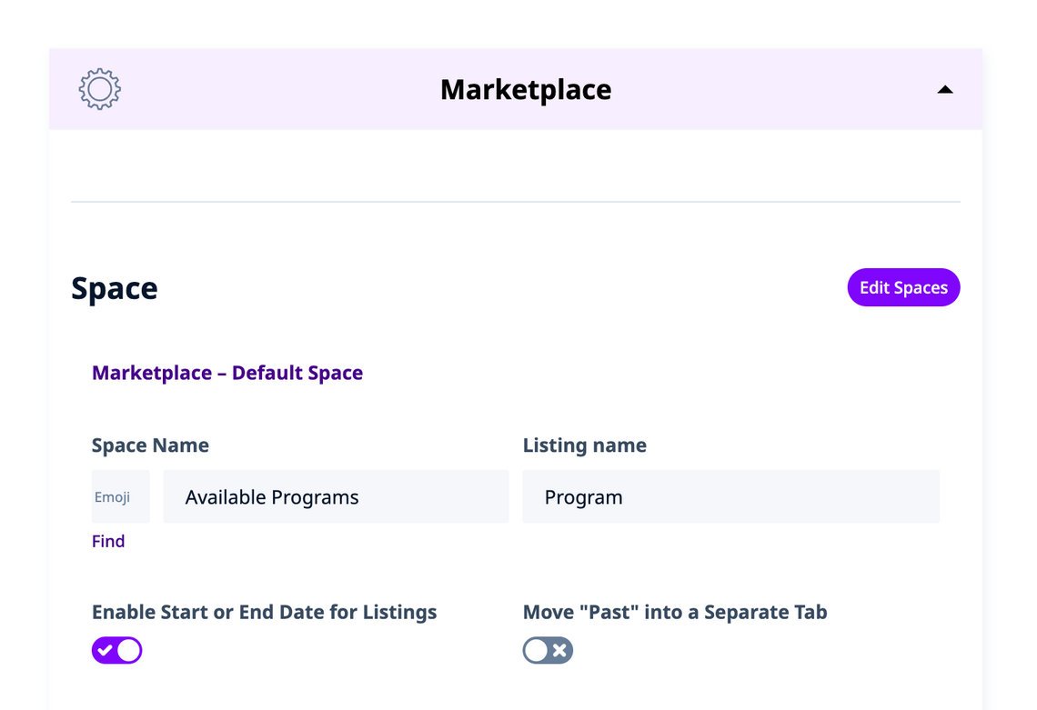
Task: Open the Edit Spaces button
Action: click(x=903, y=287)
